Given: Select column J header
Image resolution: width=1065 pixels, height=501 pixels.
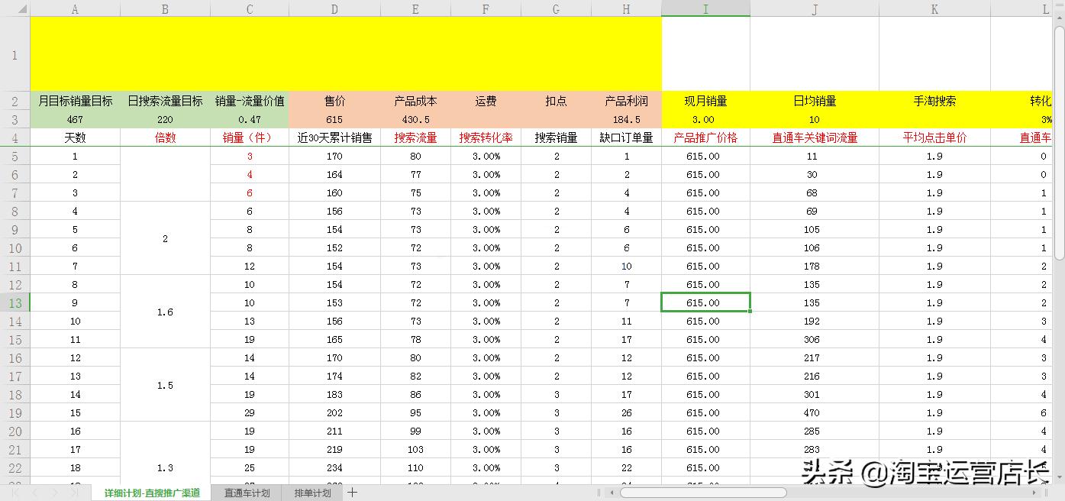Looking at the screenshot, I should click(x=815, y=8).
